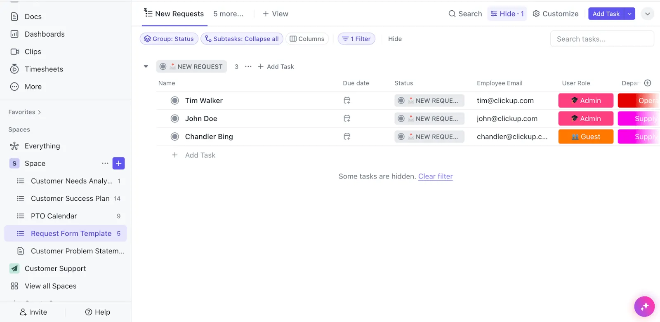The height and width of the screenshot is (322, 660).
Task: Open Chandler Bing's status badge
Action: tap(429, 136)
